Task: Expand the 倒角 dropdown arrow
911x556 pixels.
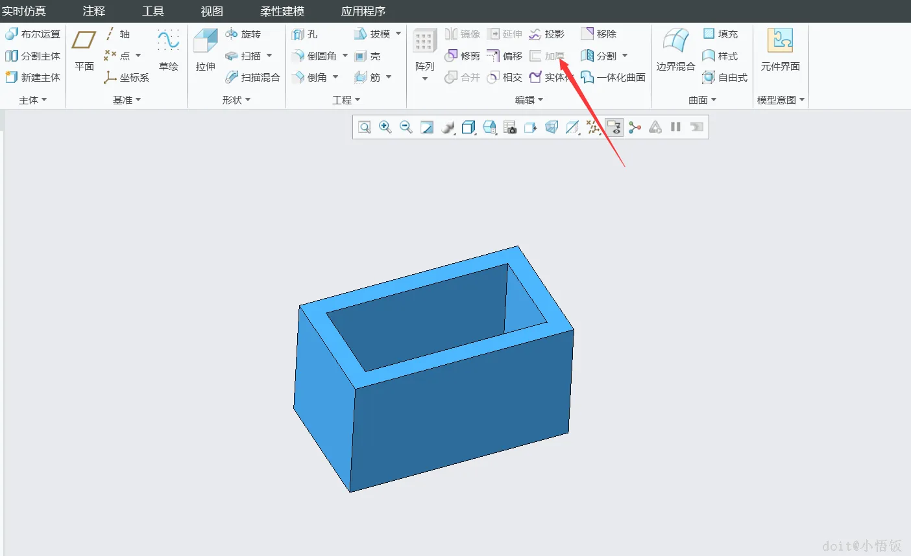Action: (x=335, y=77)
